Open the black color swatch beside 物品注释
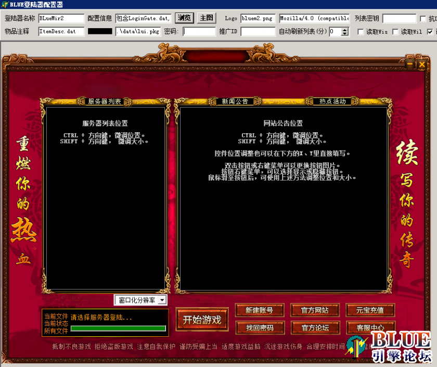The image size is (437, 367). pyautogui.click(x=99, y=31)
